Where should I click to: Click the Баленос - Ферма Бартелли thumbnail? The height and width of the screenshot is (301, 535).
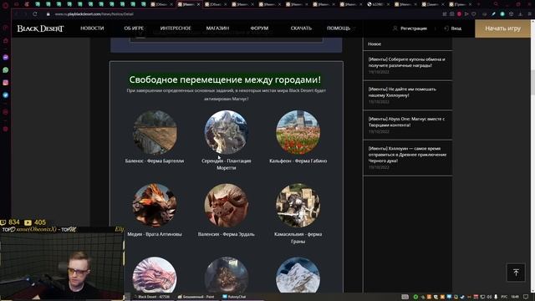click(155, 132)
